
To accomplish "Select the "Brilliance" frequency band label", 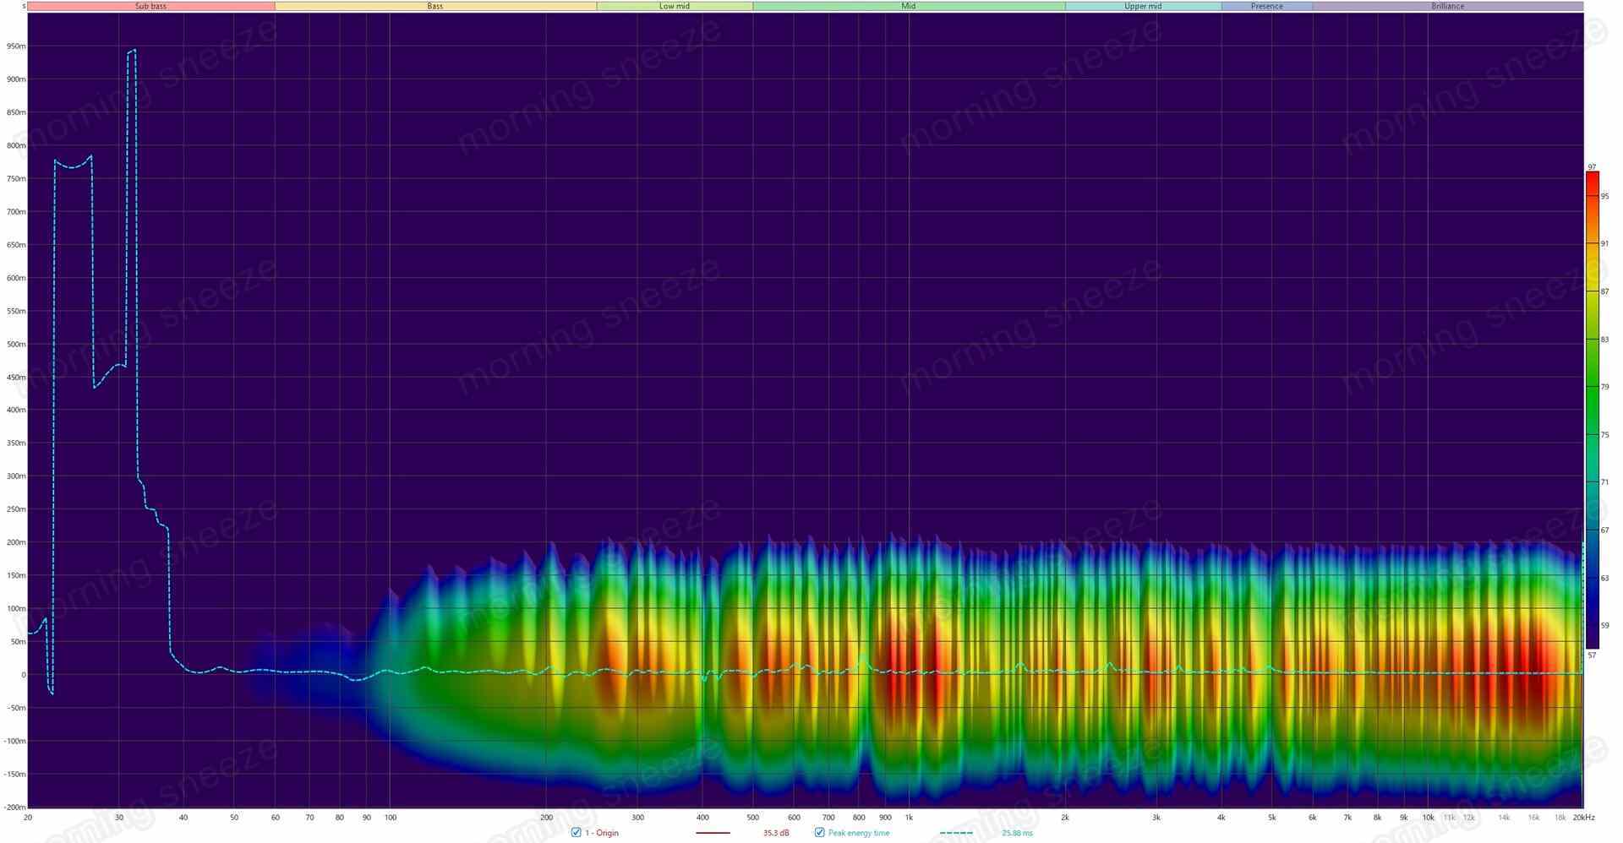I will [x=1448, y=6].
